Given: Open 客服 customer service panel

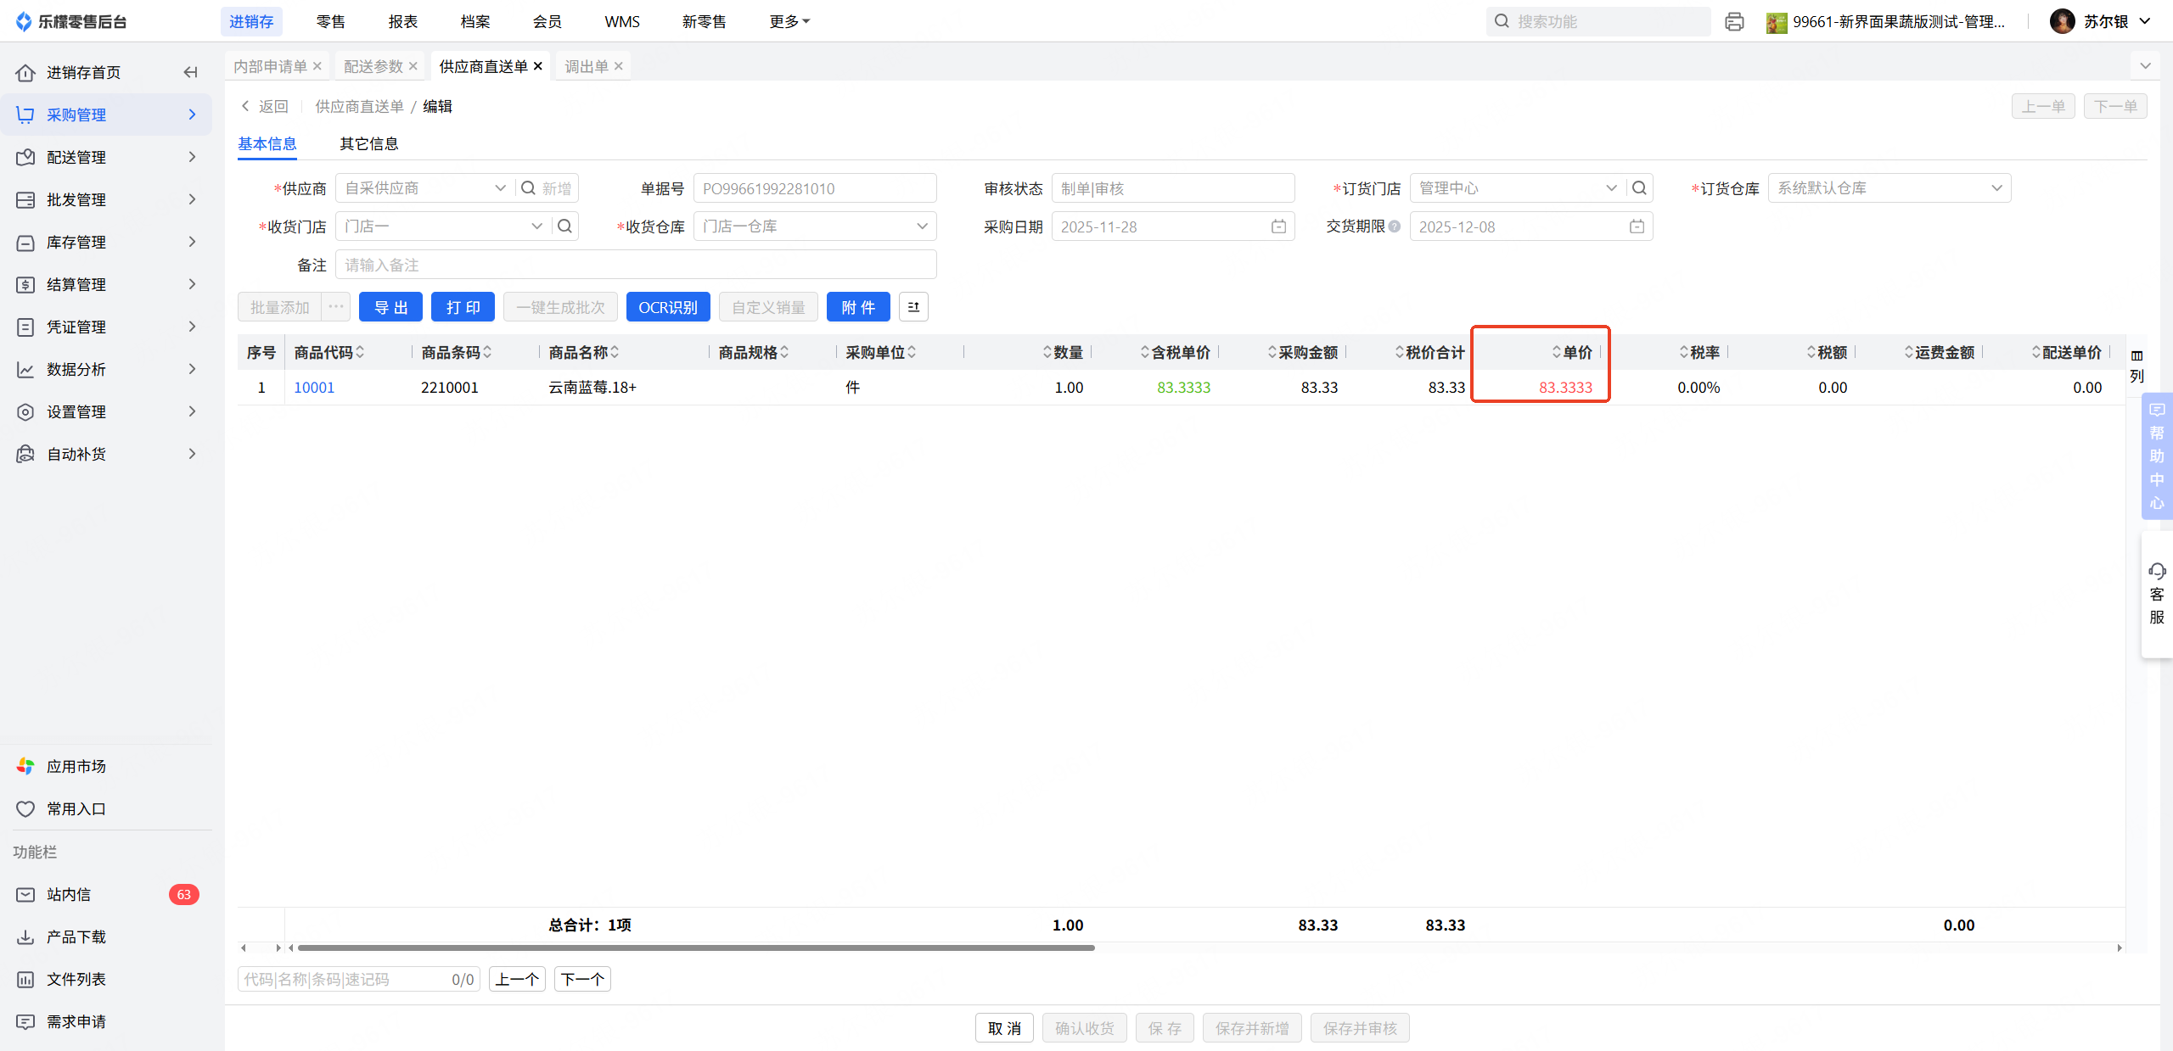Looking at the screenshot, I should [2156, 594].
